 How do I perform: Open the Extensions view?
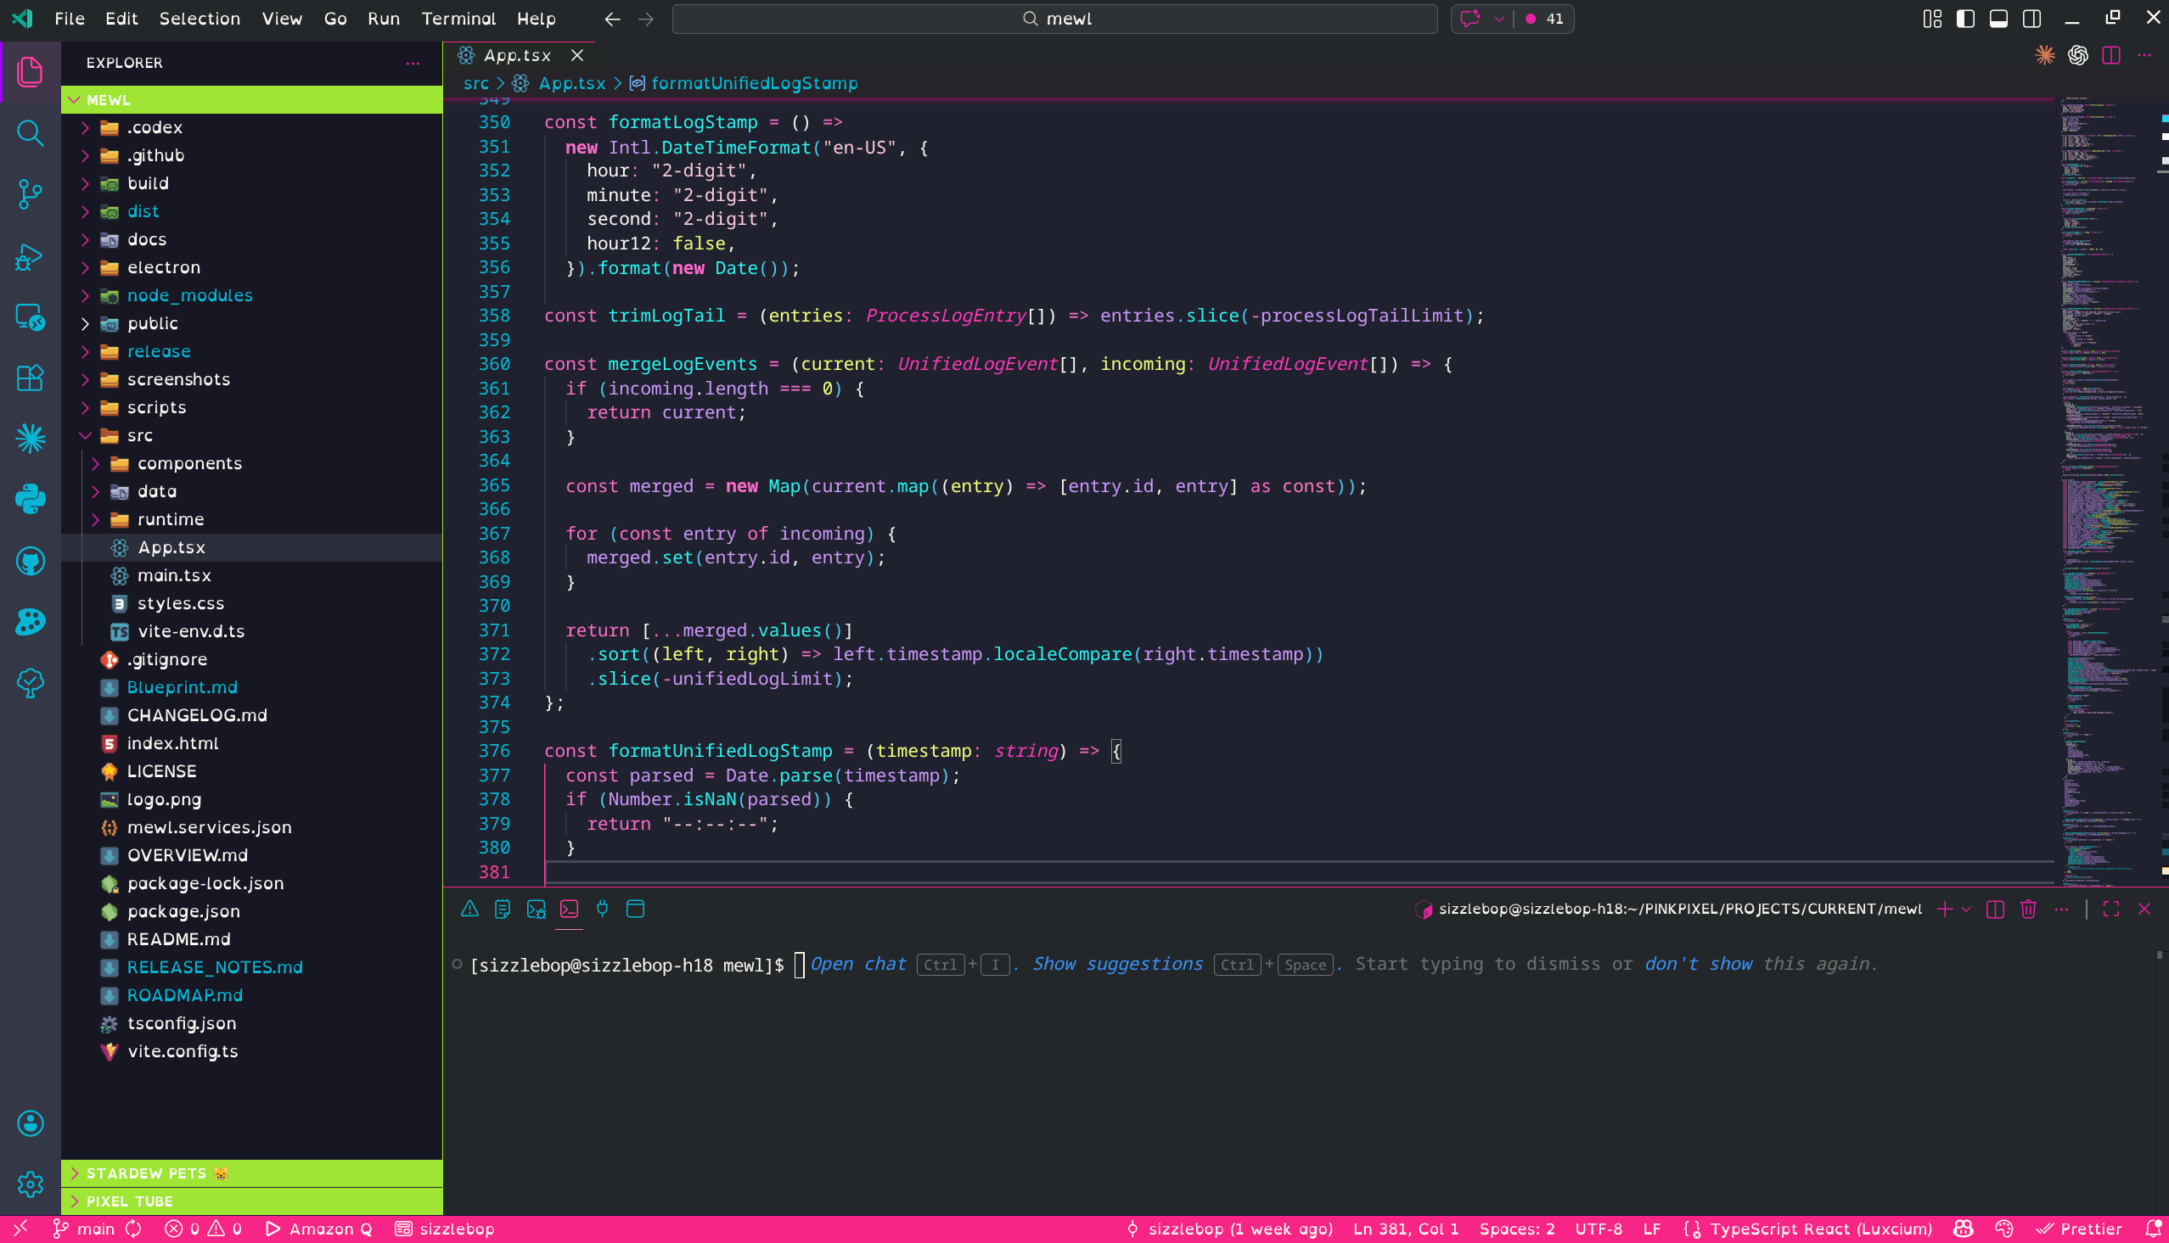pos(30,378)
